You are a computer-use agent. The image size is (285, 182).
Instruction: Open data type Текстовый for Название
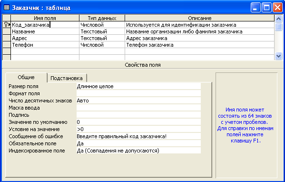pyautogui.click(x=102, y=31)
